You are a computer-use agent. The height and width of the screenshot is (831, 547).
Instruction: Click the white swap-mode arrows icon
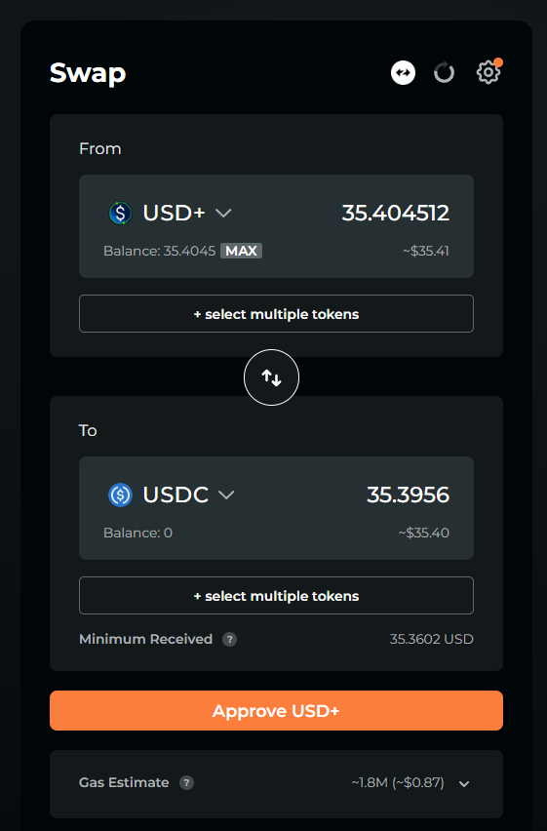tap(403, 72)
